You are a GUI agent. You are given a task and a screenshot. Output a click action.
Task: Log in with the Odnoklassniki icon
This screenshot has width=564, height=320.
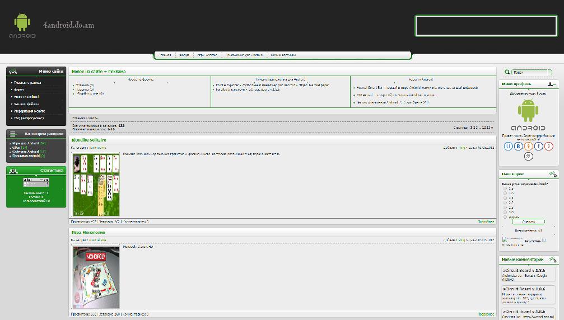(x=528, y=146)
